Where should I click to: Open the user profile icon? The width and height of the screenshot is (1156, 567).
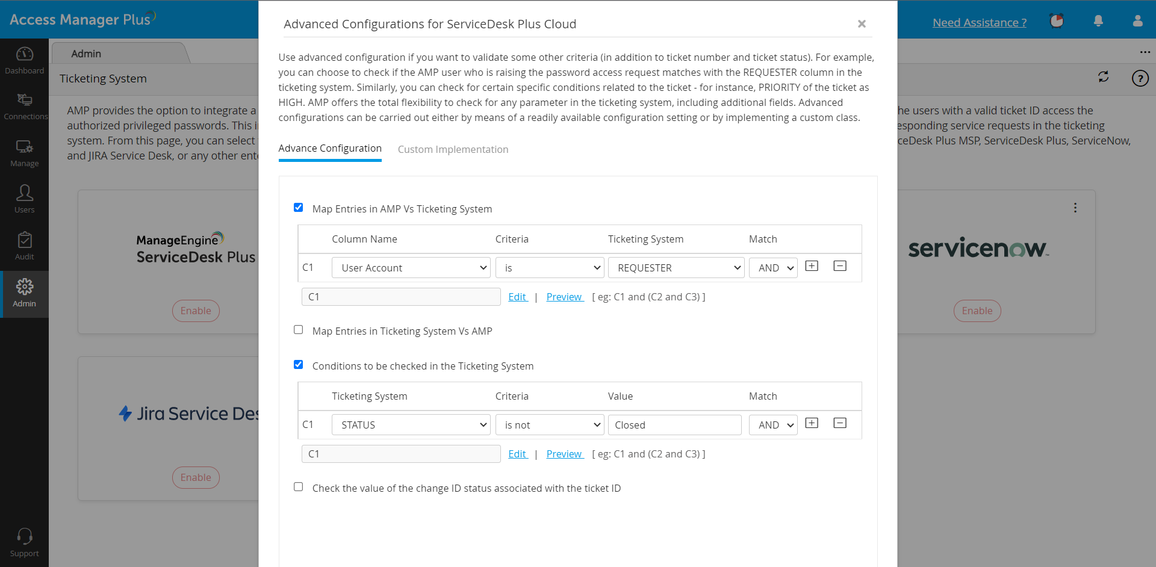tap(1137, 22)
